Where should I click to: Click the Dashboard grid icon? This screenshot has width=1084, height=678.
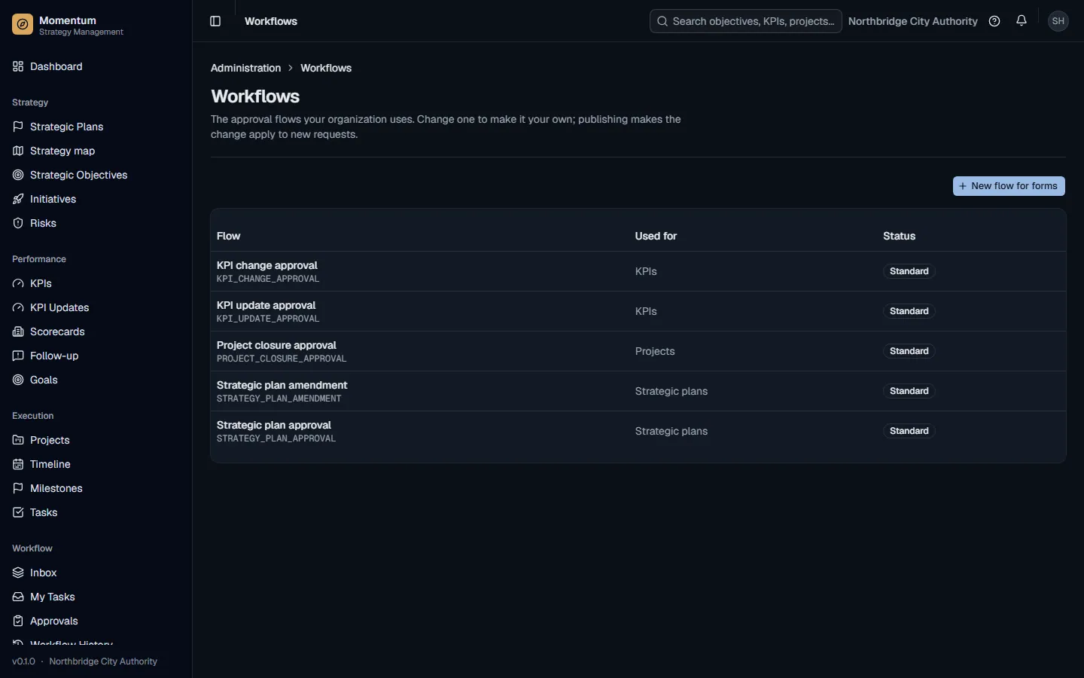(x=18, y=66)
